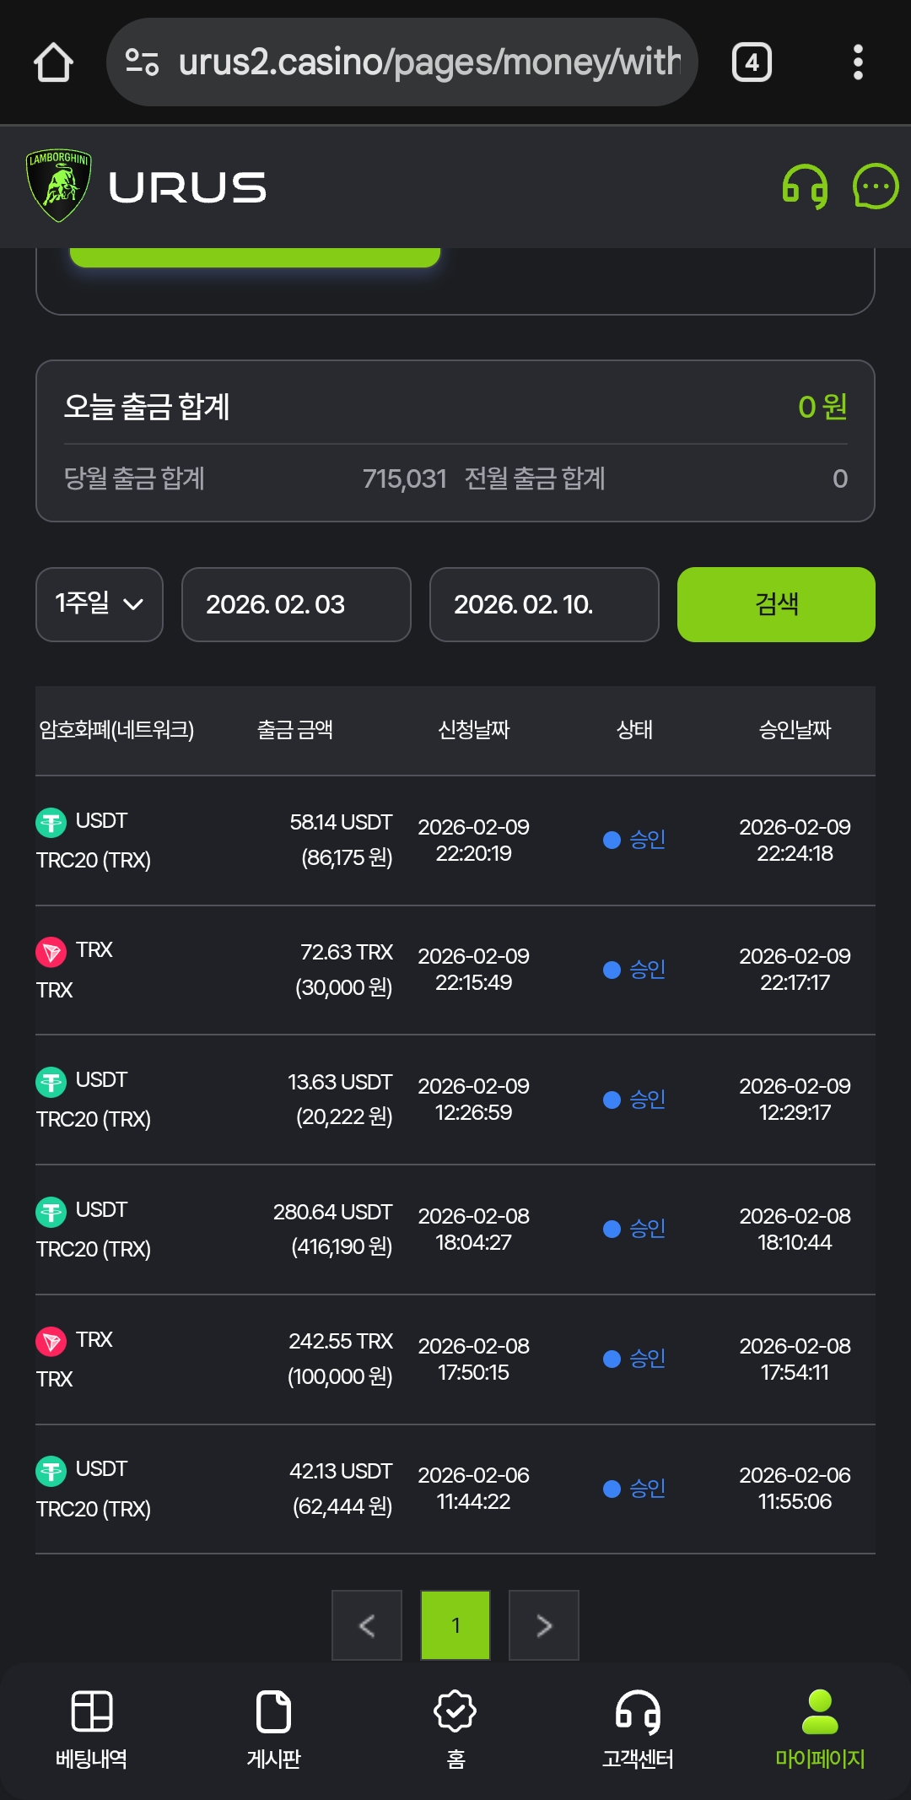911x1800 pixels.
Task: Open the end date field 2026. 02. 10.
Action: pos(544,604)
